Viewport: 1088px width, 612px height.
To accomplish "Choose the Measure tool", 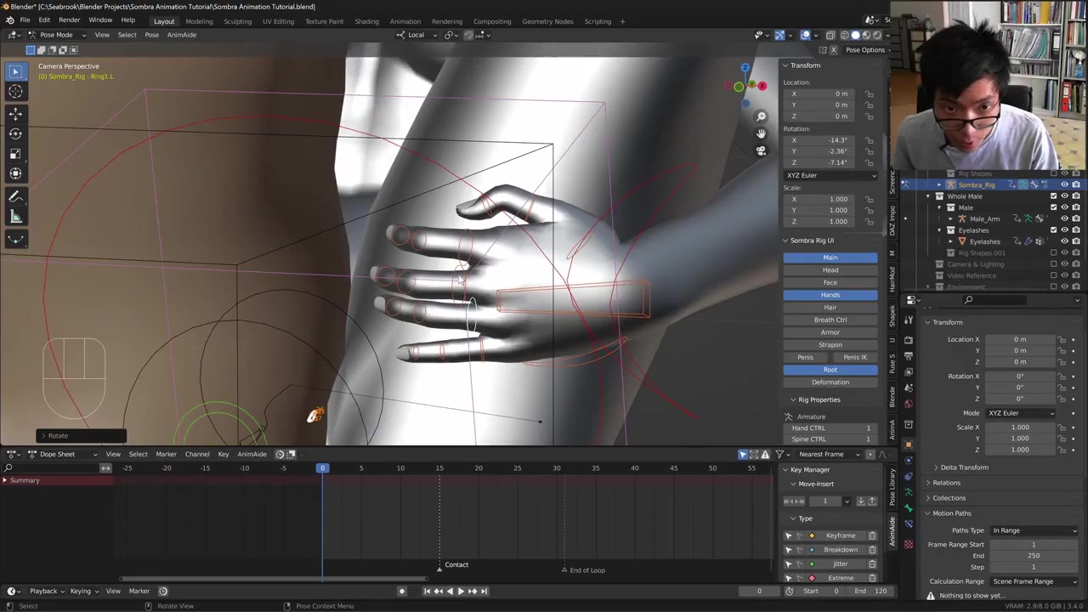I will (x=15, y=218).
